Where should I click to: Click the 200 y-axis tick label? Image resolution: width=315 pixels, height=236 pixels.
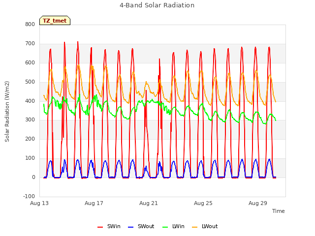tap(30, 139)
